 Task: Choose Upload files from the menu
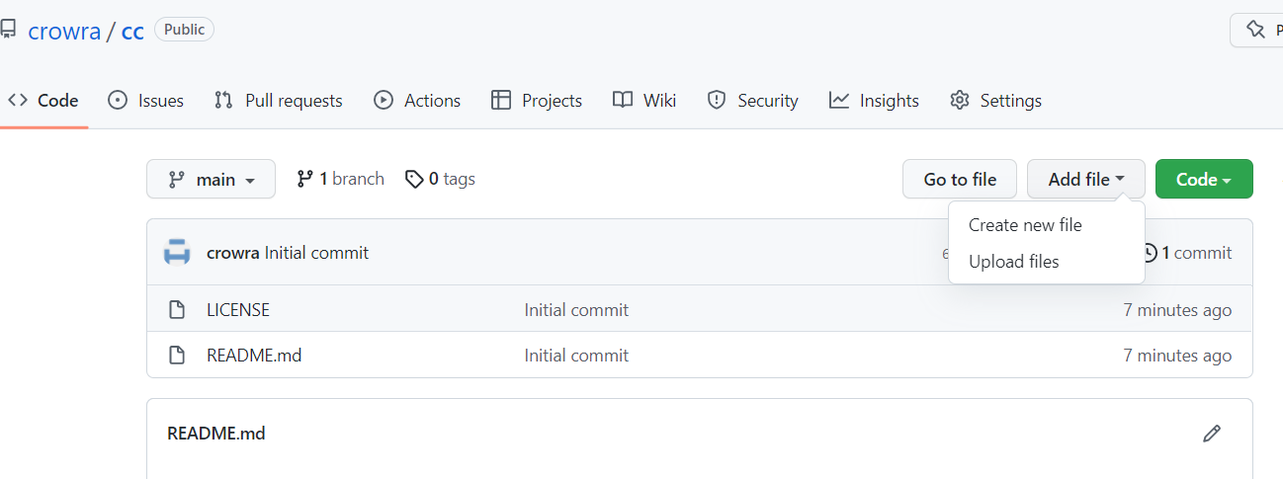1013,262
